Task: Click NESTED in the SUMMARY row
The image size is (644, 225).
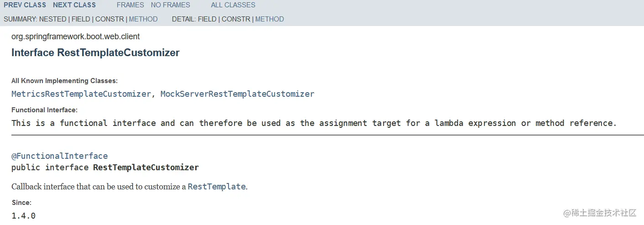Action: click(53, 19)
